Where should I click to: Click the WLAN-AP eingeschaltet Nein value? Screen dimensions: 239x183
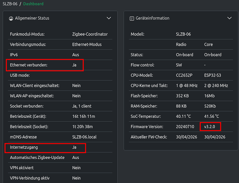[x=76, y=96]
